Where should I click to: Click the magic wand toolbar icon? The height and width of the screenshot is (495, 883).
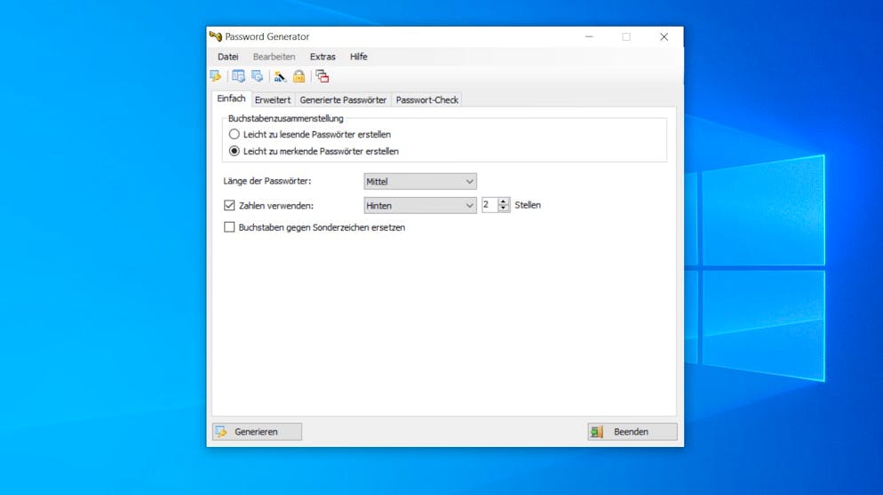[280, 76]
